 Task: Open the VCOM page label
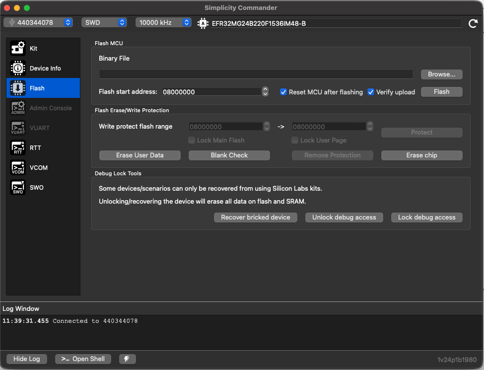pyautogui.click(x=39, y=168)
